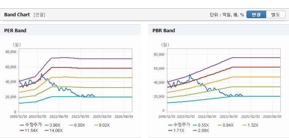Toggle the 9.02X legend in PER Band
The height and width of the screenshot is (138, 289).
click(x=102, y=125)
